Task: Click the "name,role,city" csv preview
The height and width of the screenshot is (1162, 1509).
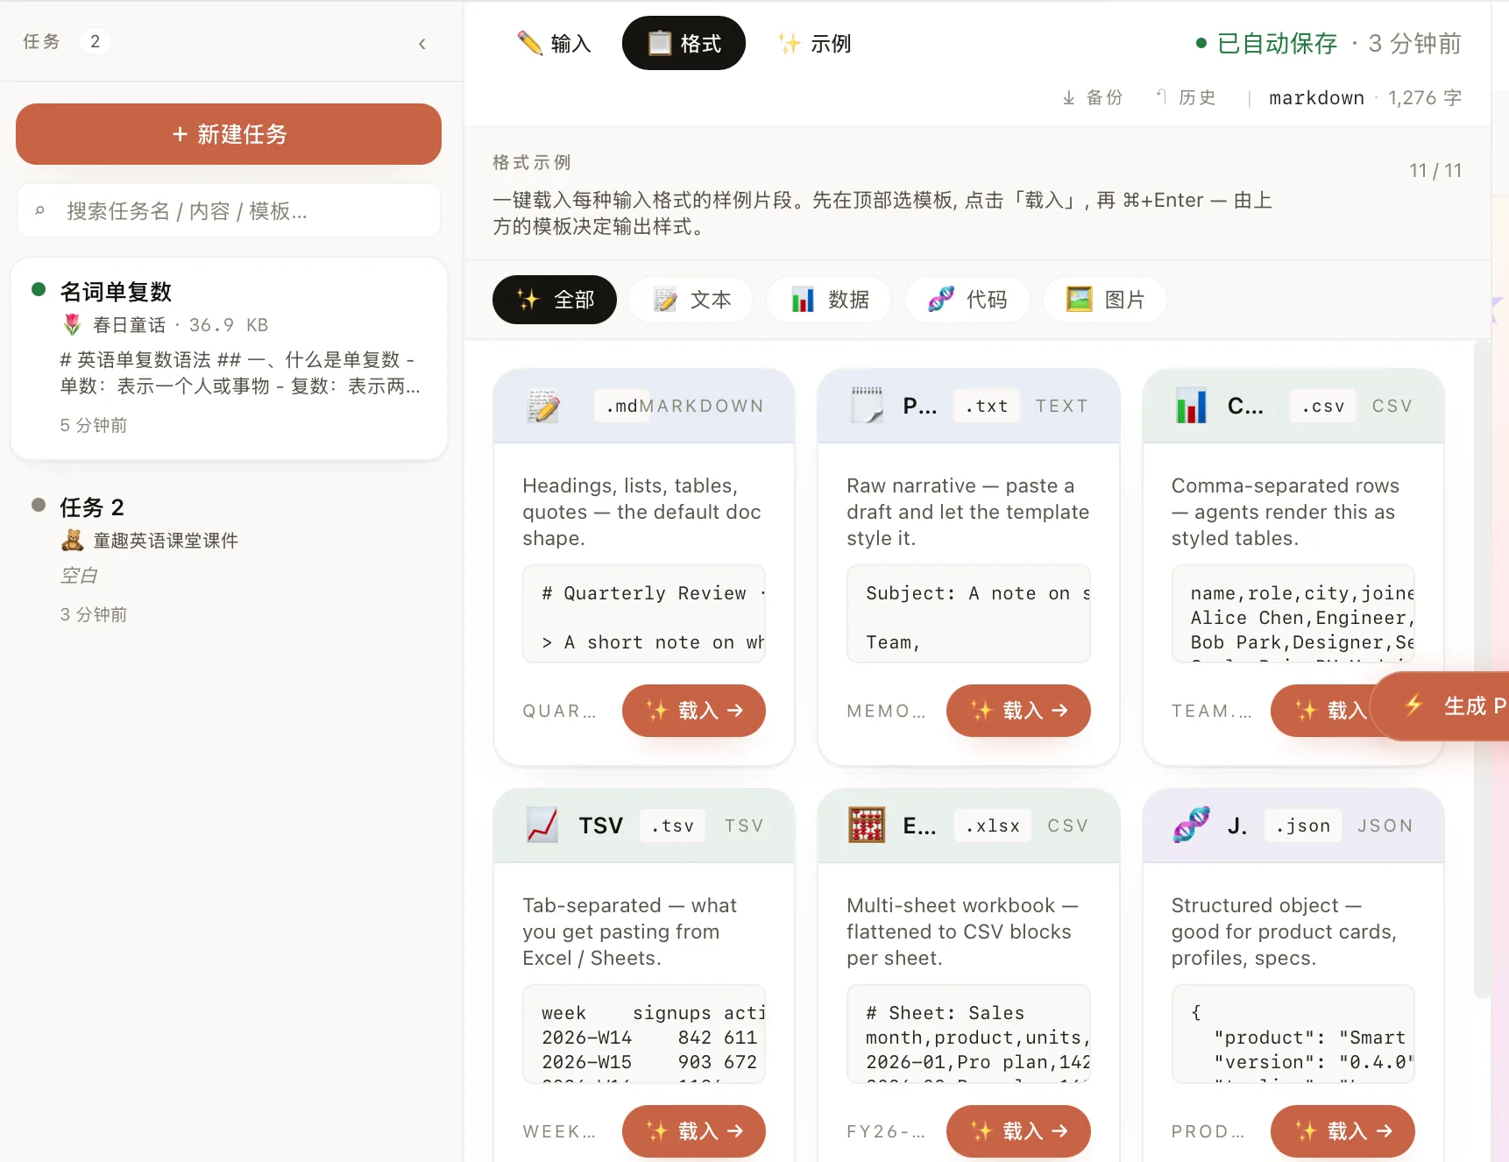Action: pyautogui.click(x=1293, y=614)
